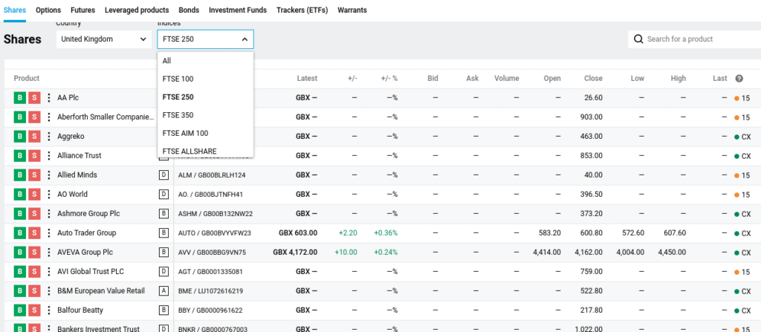761x332 pixels.
Task: Choose FTSE AIM 100 in the dropdown list
Action: tap(185, 133)
